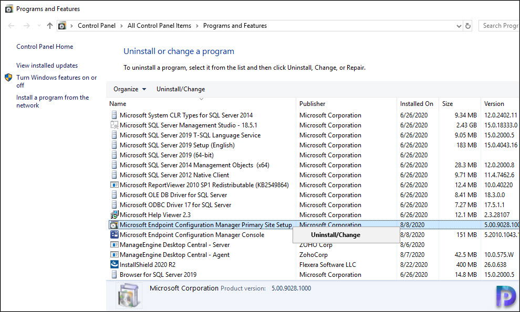
Task: Click SQL Server 2019 Setup (English) icon
Action: 114,145
